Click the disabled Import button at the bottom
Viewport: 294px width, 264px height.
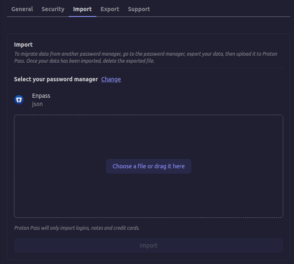tap(149, 245)
